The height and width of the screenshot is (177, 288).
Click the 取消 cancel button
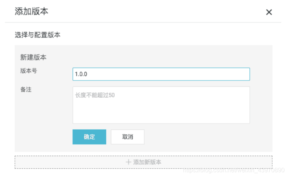pyautogui.click(x=127, y=137)
